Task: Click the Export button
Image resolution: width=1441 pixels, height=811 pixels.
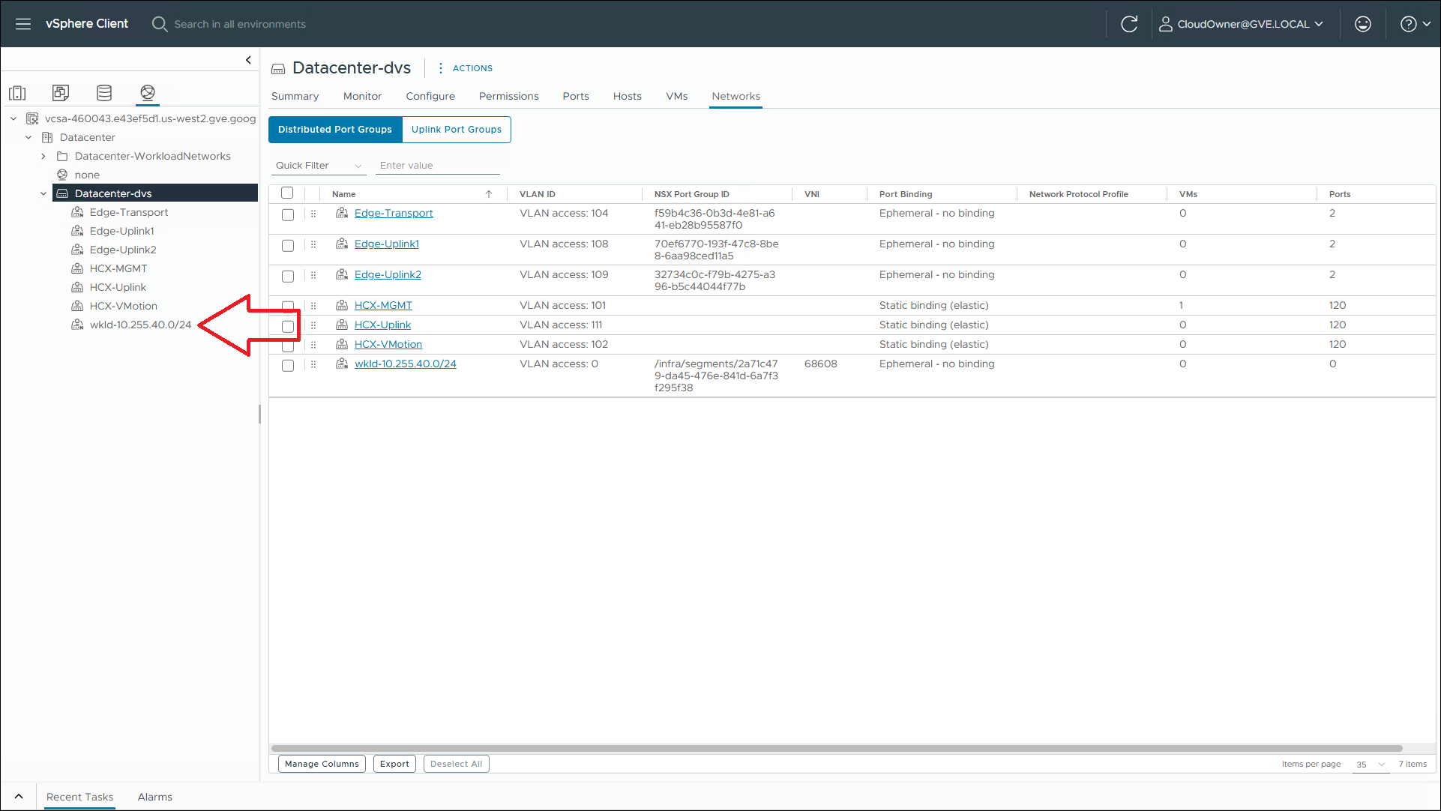Action: [x=394, y=764]
